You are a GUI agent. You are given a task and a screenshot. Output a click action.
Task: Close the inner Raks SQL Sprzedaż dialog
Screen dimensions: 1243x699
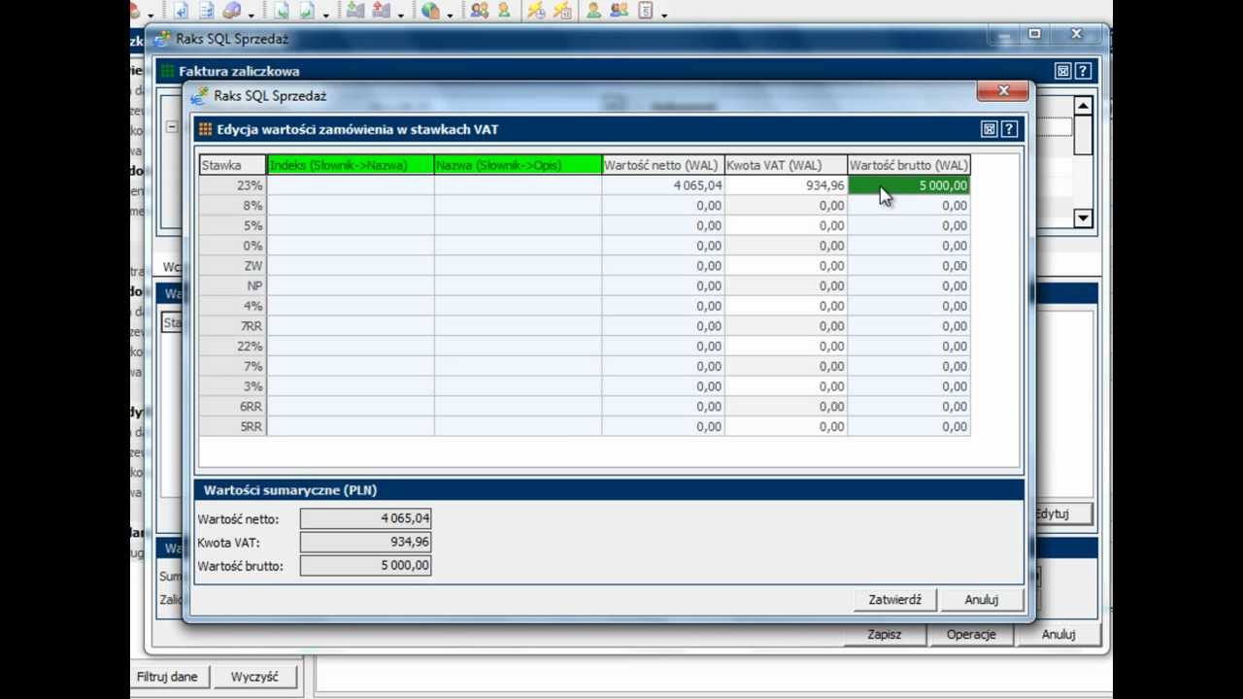click(x=1003, y=91)
